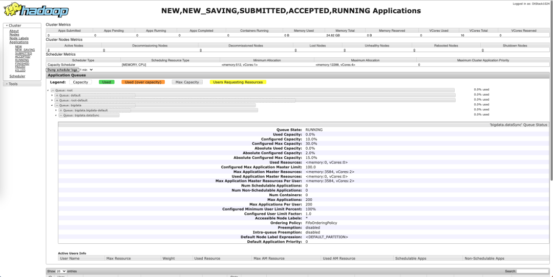Open the Scheduler page link

(17, 76)
